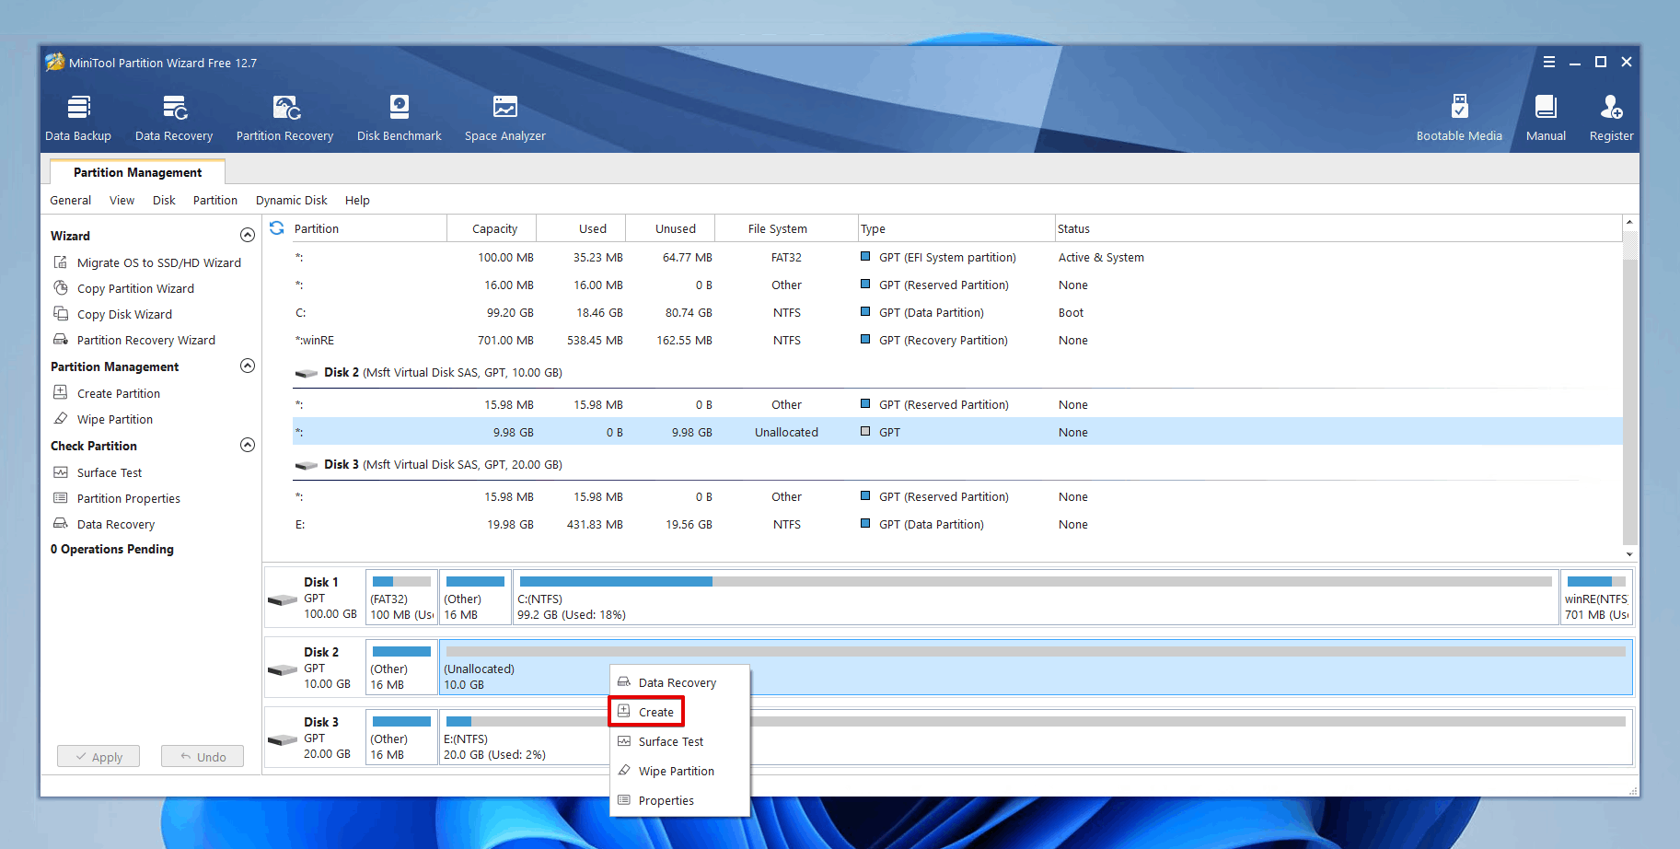Choose Wipe Partition in the context menu
The image size is (1680, 849).
[679, 771]
